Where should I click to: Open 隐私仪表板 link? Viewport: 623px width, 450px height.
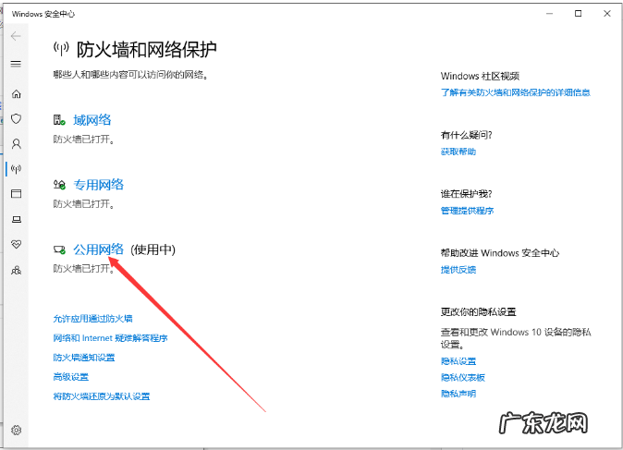pos(463,377)
